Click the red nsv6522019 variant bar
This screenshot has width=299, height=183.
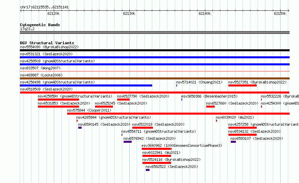pos(142,128)
